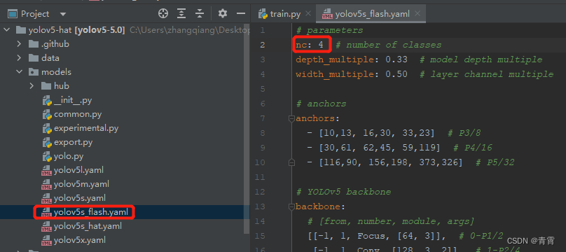Click line number 2 in the gutter
This screenshot has height=252, width=566.
262,45
